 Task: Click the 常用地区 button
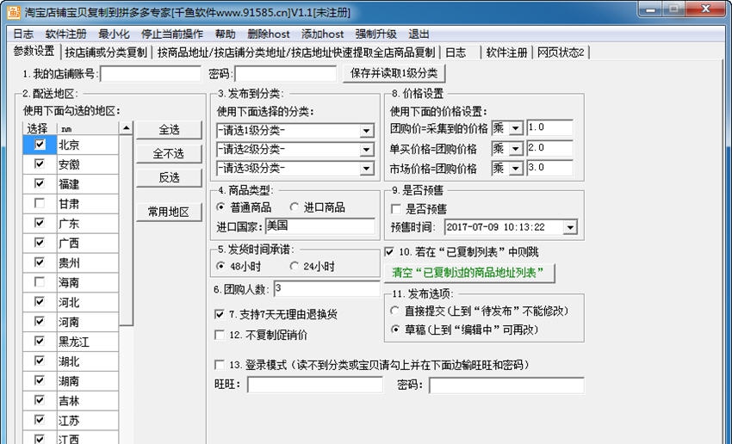pyautogui.click(x=169, y=212)
